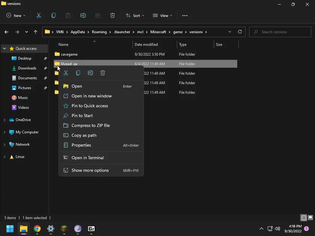Image resolution: width=315 pixels, height=236 pixels.
Task: Open the notification center badge
Action: [x=306, y=229]
